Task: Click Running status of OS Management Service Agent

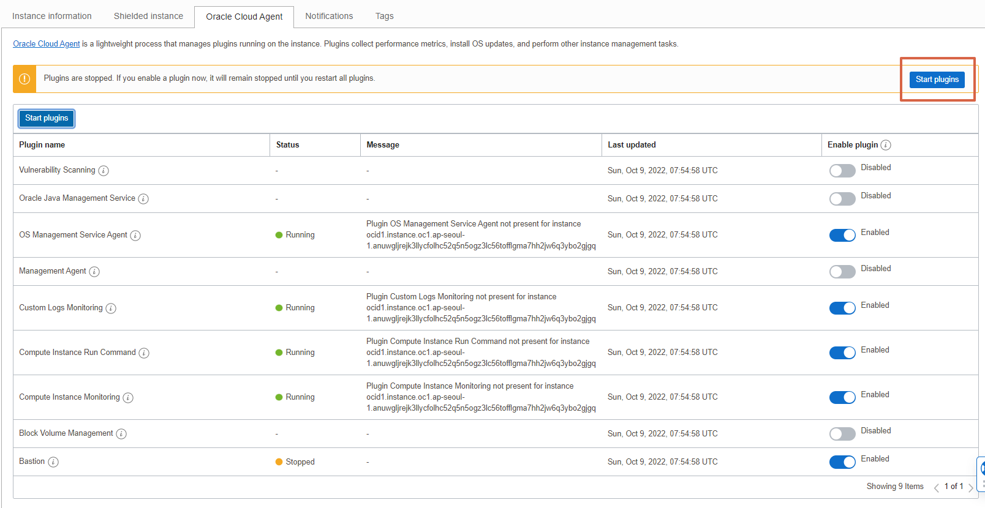Action: (x=295, y=235)
